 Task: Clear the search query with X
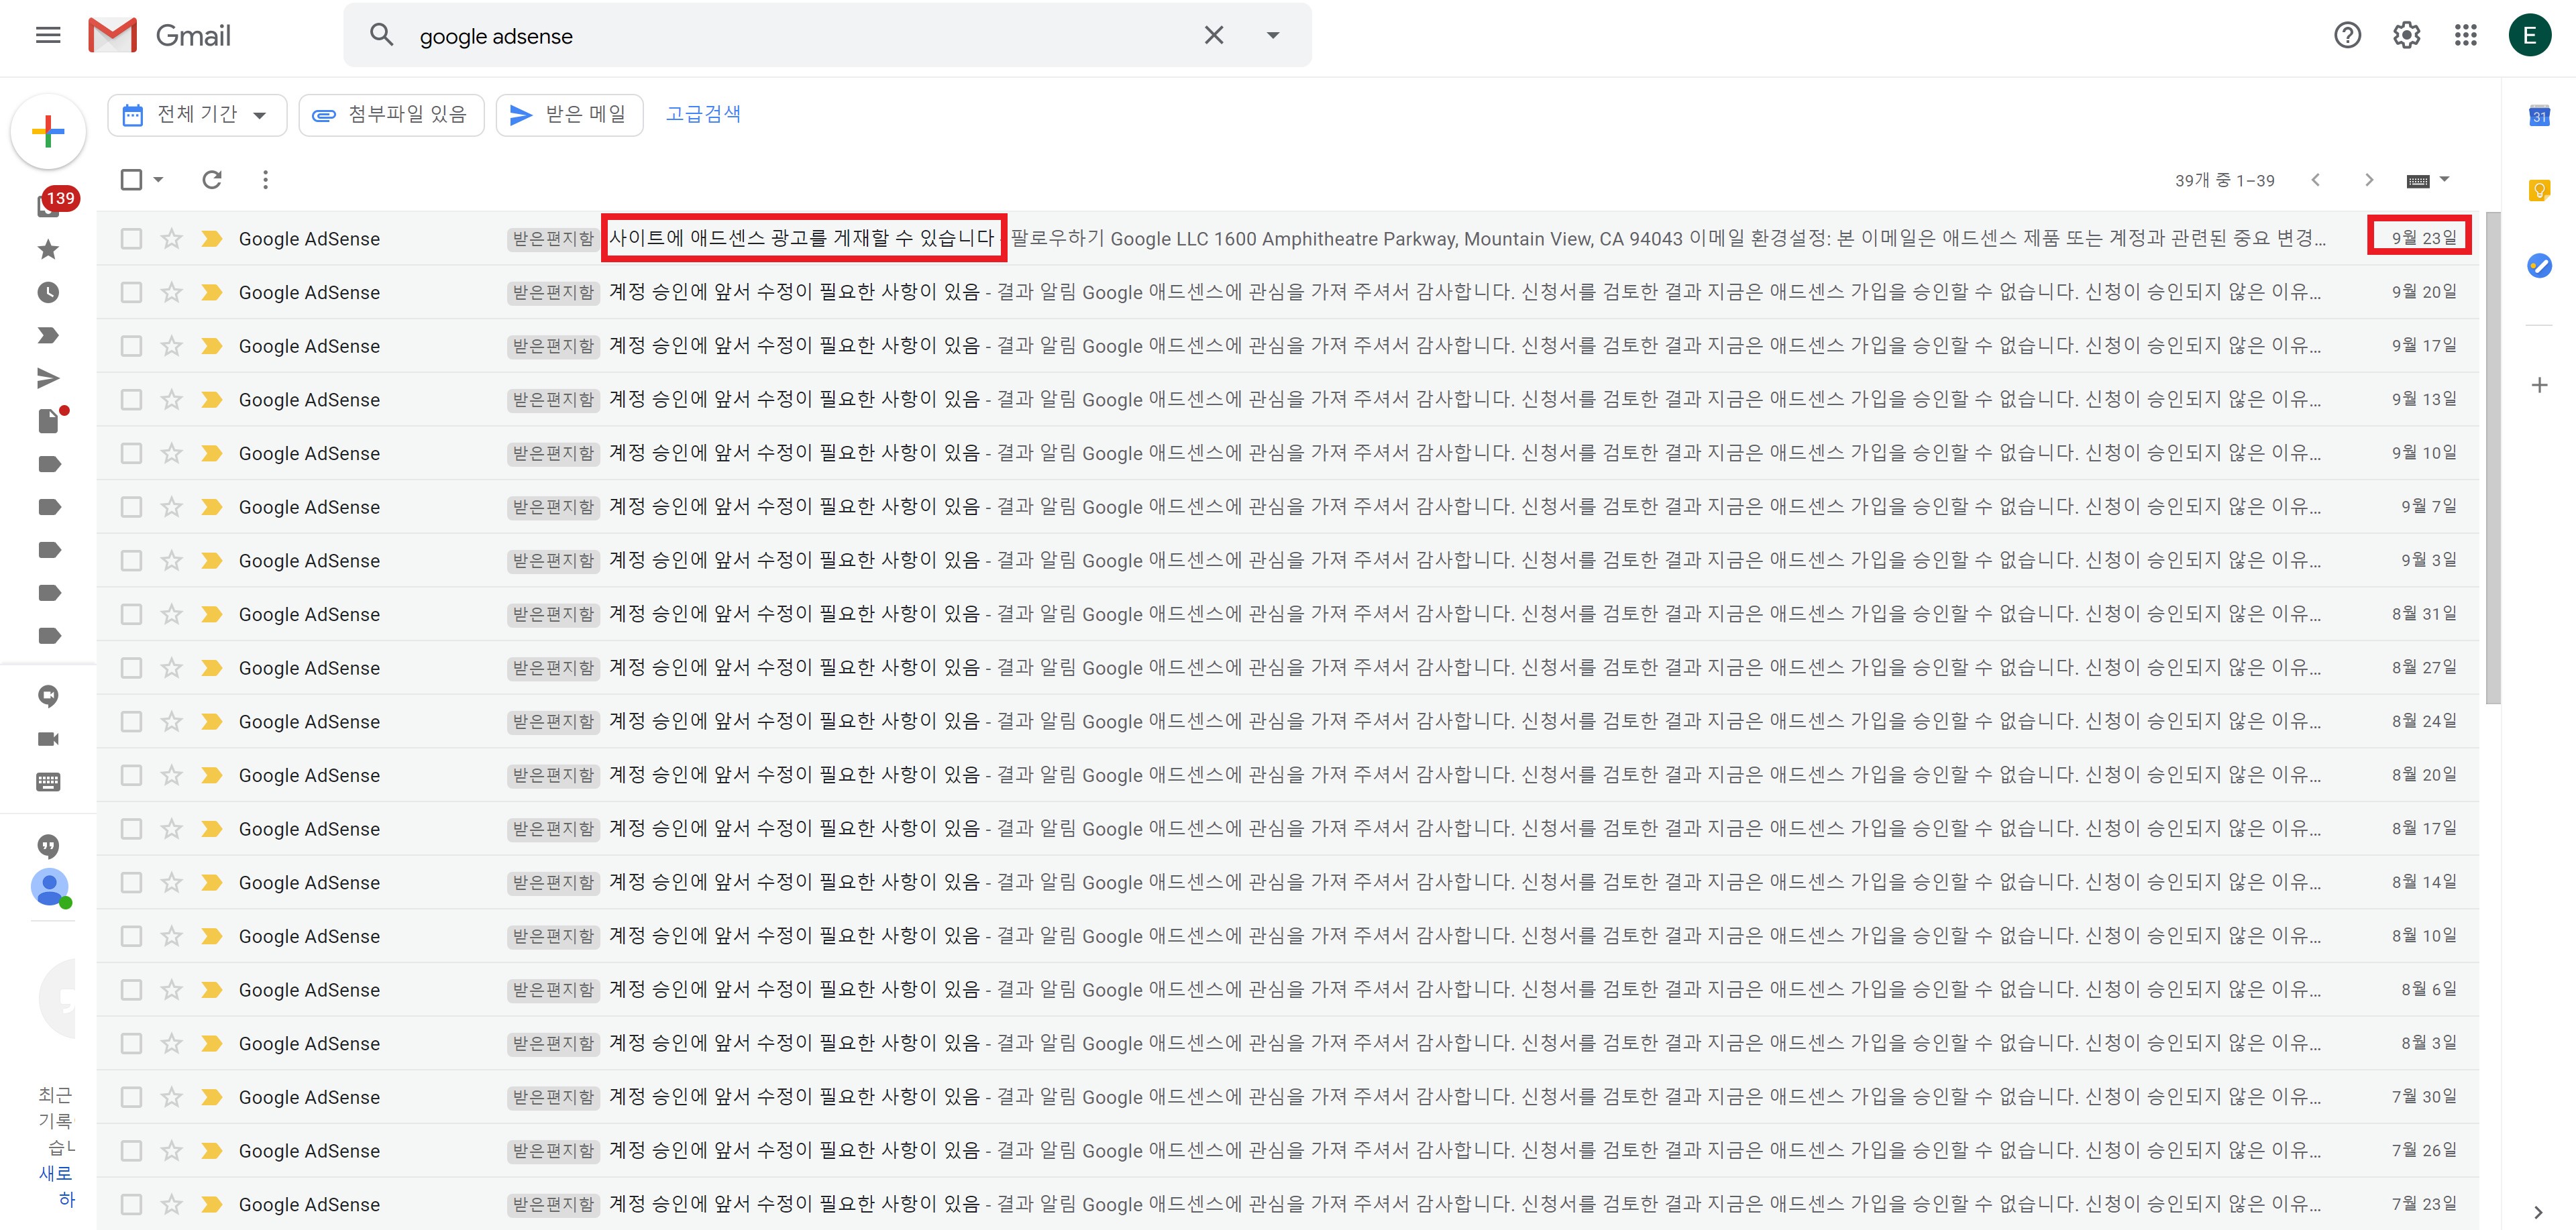pos(1213,36)
